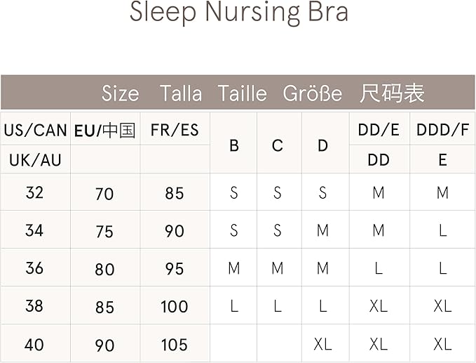
Task: Select the DD/E cup header
Action: [x=379, y=130]
